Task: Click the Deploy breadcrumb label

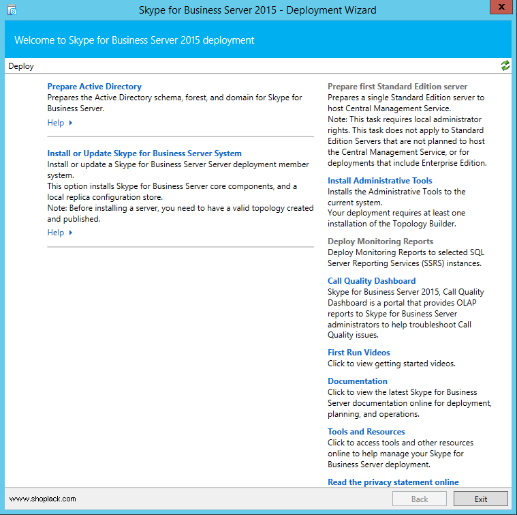Action: 21,66
